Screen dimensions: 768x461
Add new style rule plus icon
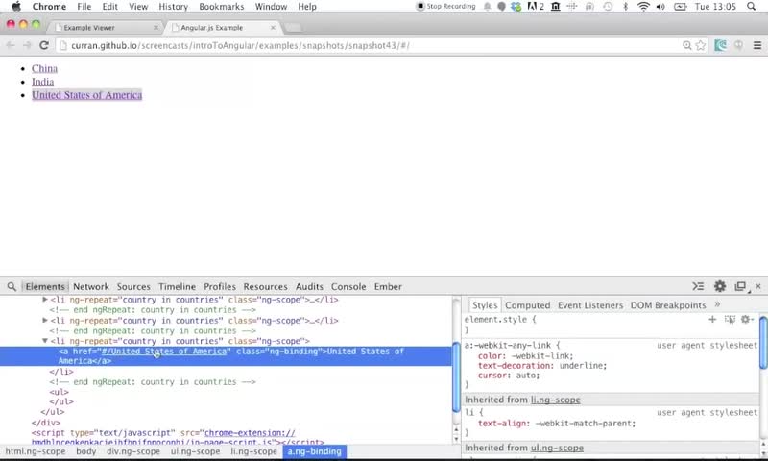[x=712, y=320]
